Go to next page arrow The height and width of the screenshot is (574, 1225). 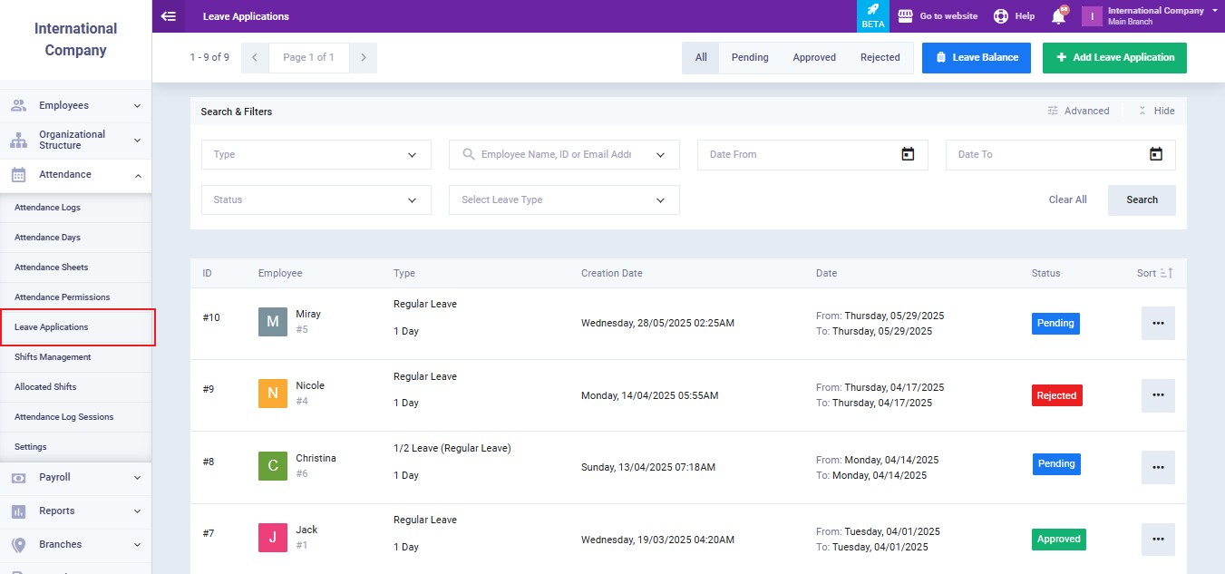coord(363,57)
